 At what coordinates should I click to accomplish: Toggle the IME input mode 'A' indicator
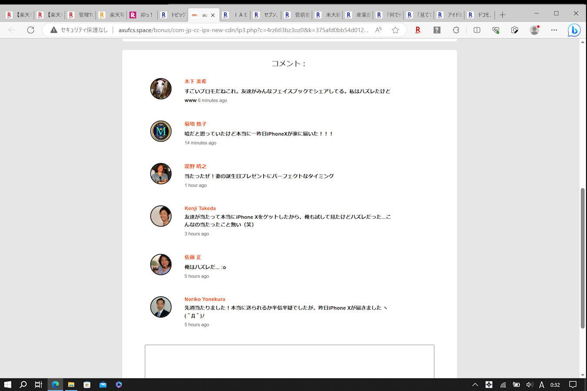tap(541, 384)
